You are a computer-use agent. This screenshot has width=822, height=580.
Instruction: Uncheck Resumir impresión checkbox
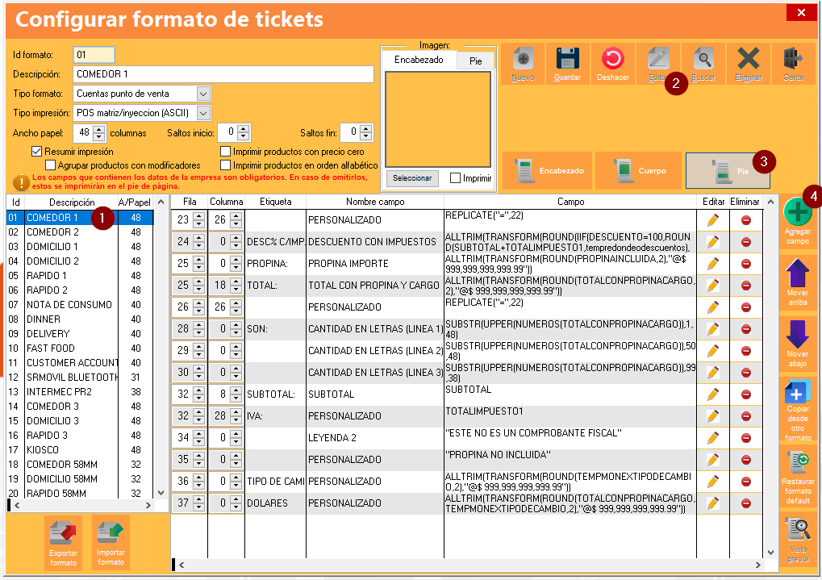[x=36, y=152]
